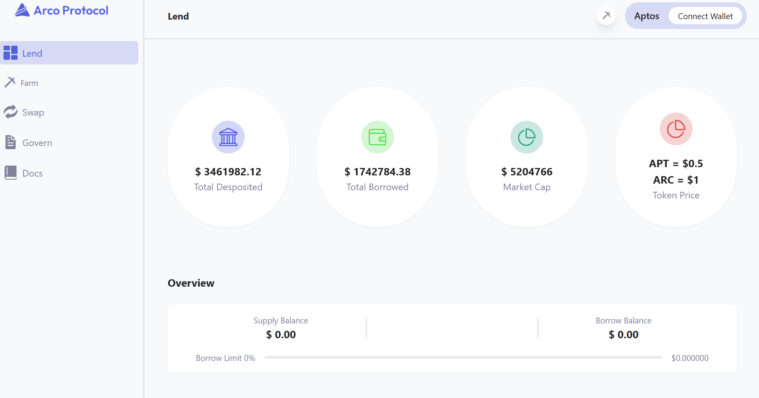759x398 pixels.
Task: Select the Aptos network label
Action: click(x=646, y=16)
